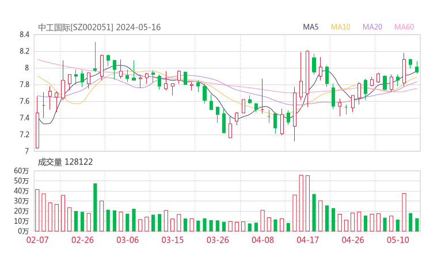Click the 成交量 128122 volume label
426x253 pixels.
[65, 162]
